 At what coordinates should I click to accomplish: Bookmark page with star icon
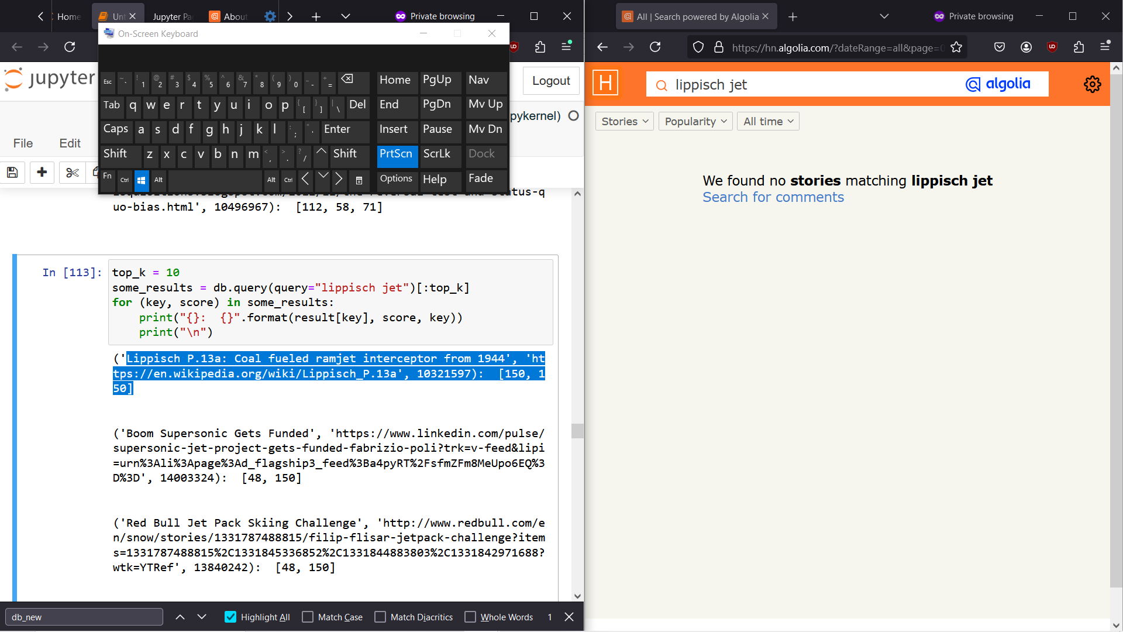pyautogui.click(x=956, y=47)
